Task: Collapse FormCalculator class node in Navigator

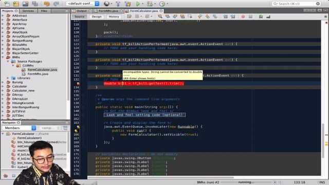Action: (3, 134)
